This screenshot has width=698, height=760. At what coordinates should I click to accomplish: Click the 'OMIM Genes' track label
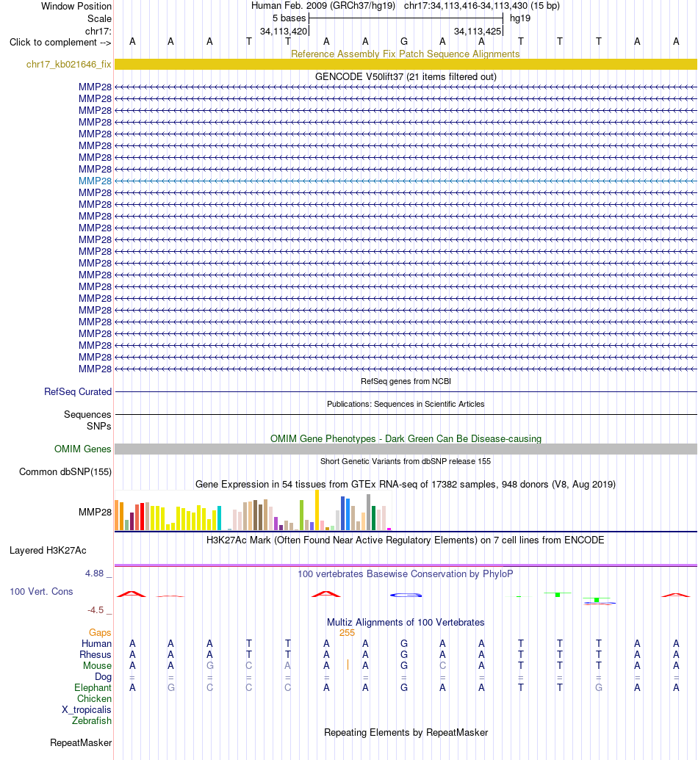tap(82, 449)
